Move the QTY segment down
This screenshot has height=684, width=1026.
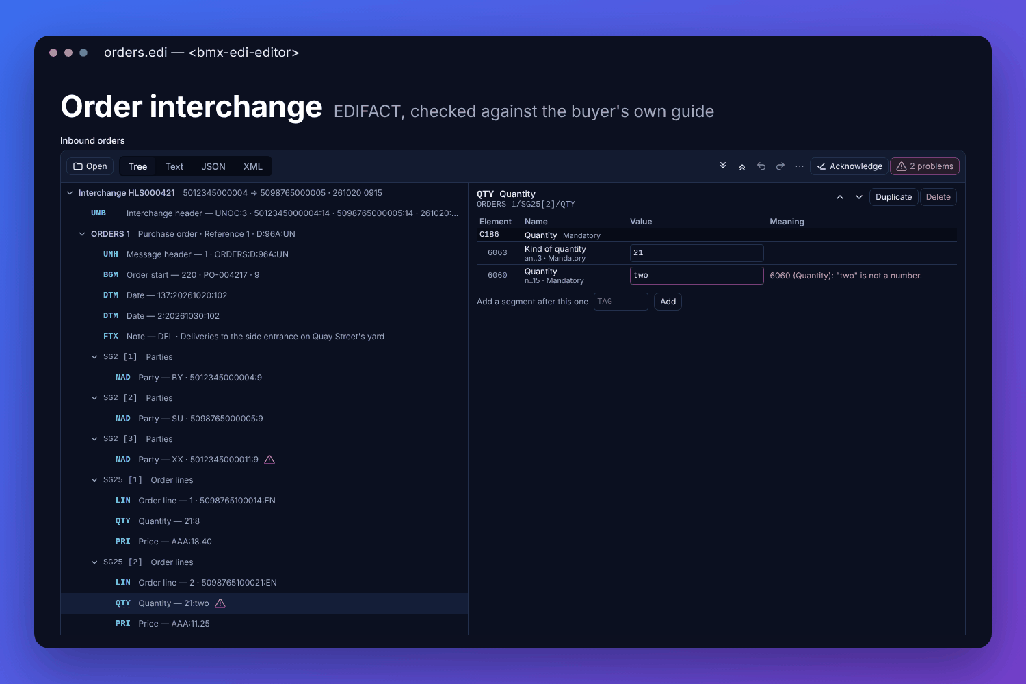[x=859, y=197]
